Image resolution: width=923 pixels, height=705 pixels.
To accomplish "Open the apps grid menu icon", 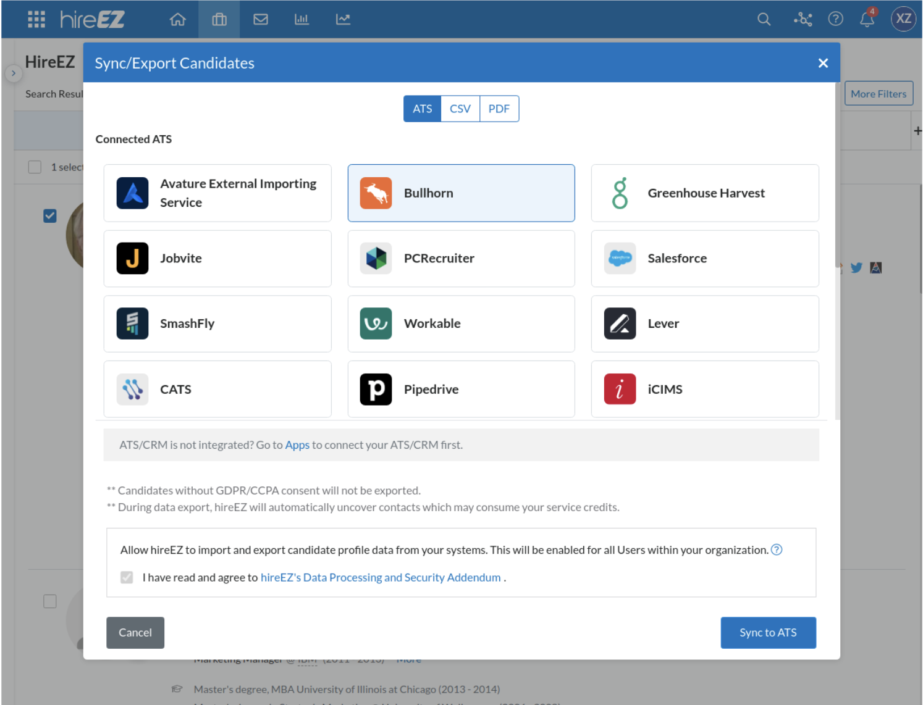I will (x=36, y=20).
